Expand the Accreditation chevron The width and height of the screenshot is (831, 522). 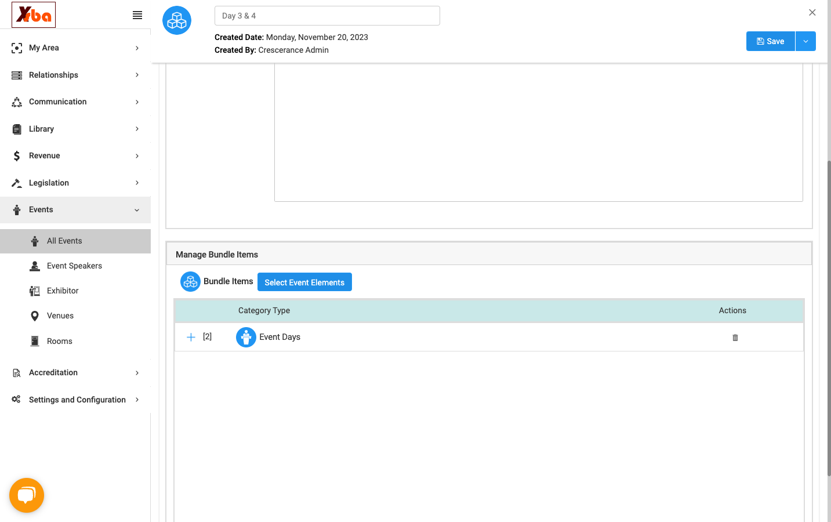pyautogui.click(x=137, y=373)
